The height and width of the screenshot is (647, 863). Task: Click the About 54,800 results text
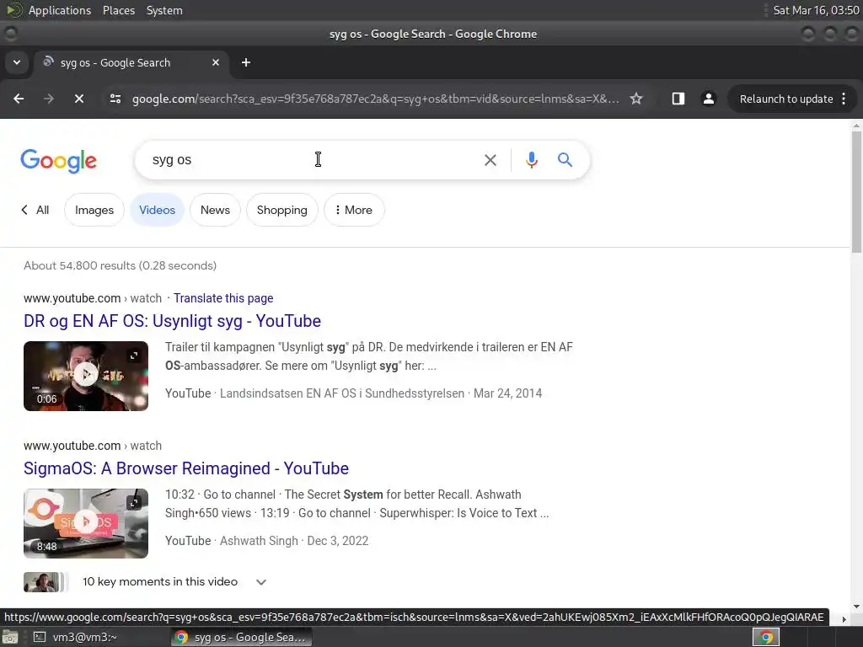[120, 265]
